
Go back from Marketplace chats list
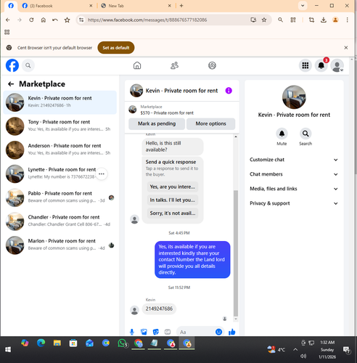click(x=11, y=84)
